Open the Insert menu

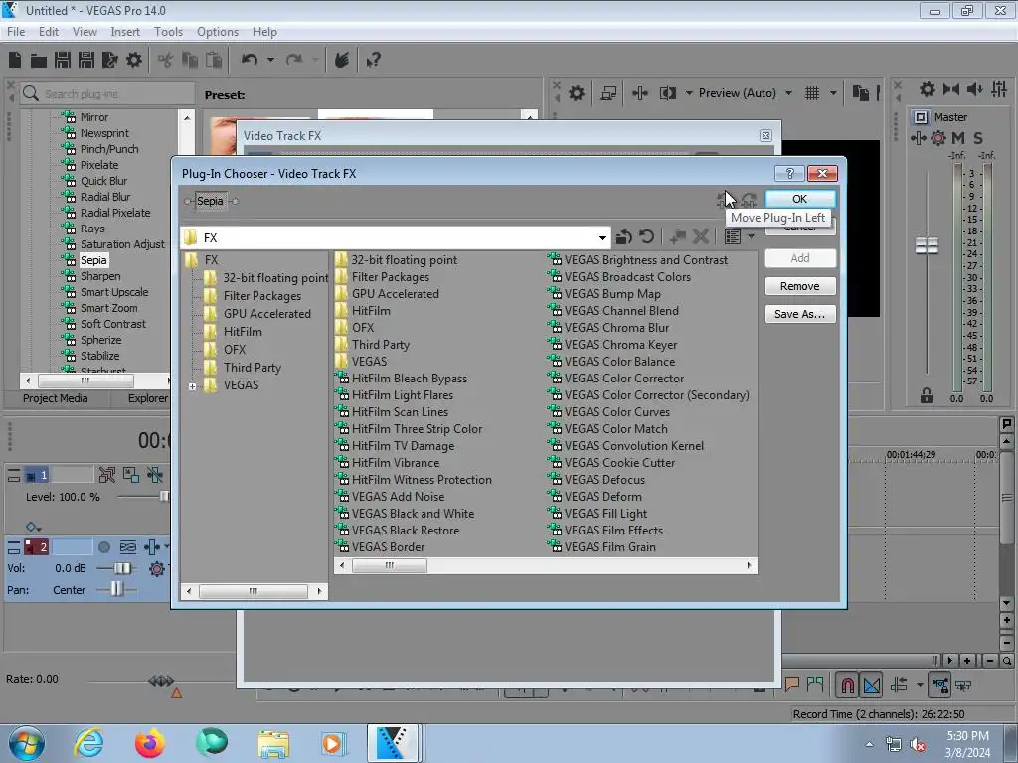[125, 31]
